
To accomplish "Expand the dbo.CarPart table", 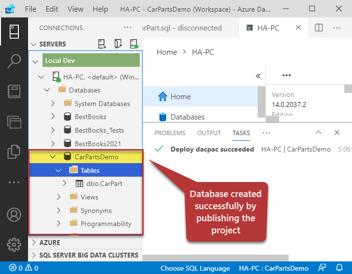I will 64,183.
